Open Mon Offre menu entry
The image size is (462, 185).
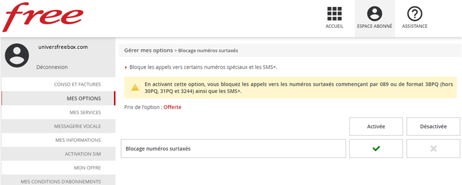87,168
